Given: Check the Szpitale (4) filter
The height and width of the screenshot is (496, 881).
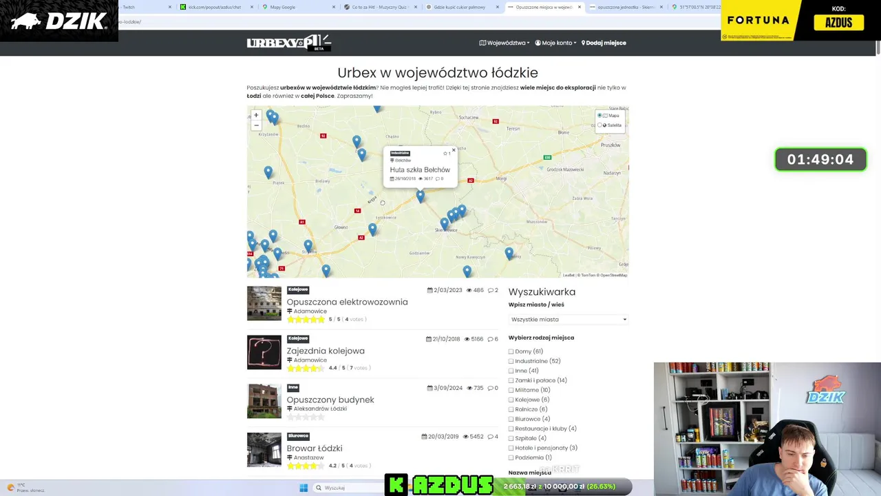Looking at the screenshot, I should click(x=511, y=438).
